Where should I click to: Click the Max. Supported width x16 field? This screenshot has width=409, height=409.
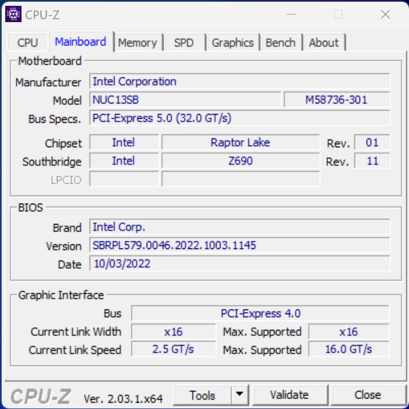click(x=348, y=332)
